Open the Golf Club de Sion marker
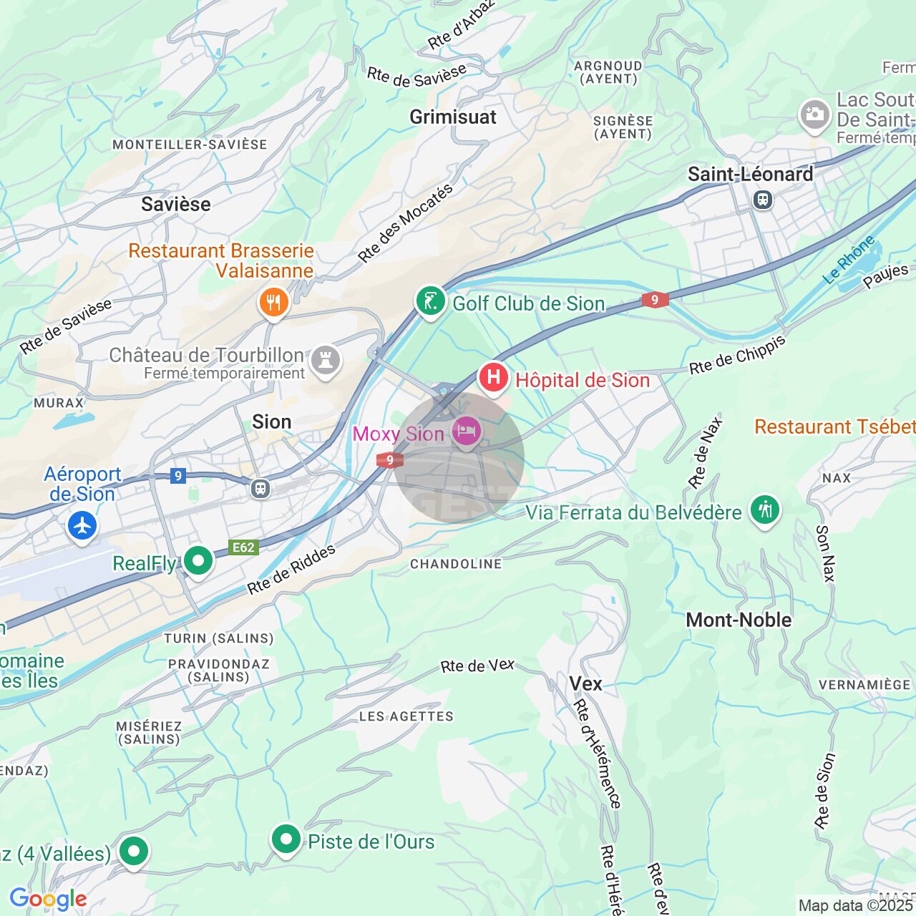The height and width of the screenshot is (916, 916). (x=430, y=302)
